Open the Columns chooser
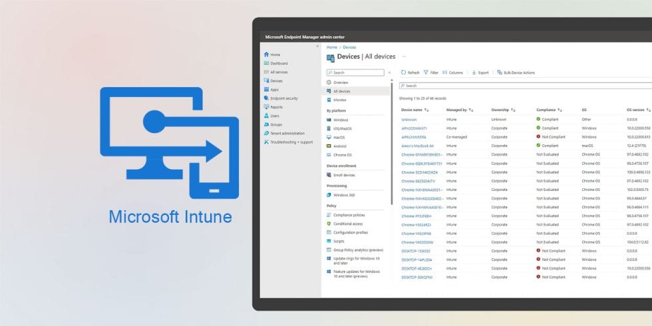Viewport: 652px width, 326px height. [x=453, y=73]
